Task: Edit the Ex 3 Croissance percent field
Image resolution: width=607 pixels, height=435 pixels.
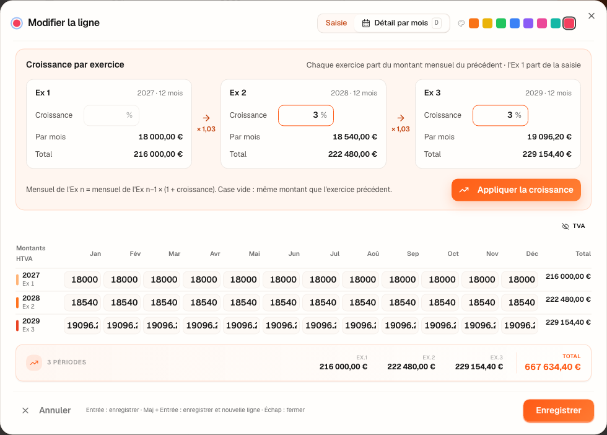Action: pyautogui.click(x=500, y=115)
